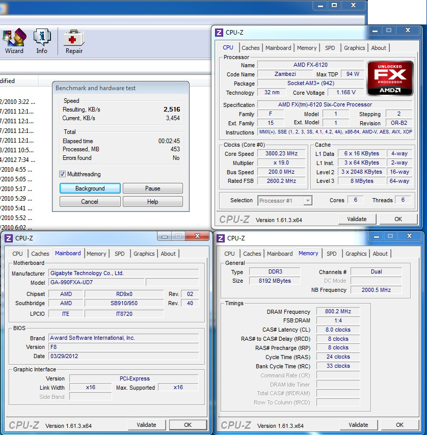
Task: Click Resulting KB/s value 2,516
Action: click(172, 110)
